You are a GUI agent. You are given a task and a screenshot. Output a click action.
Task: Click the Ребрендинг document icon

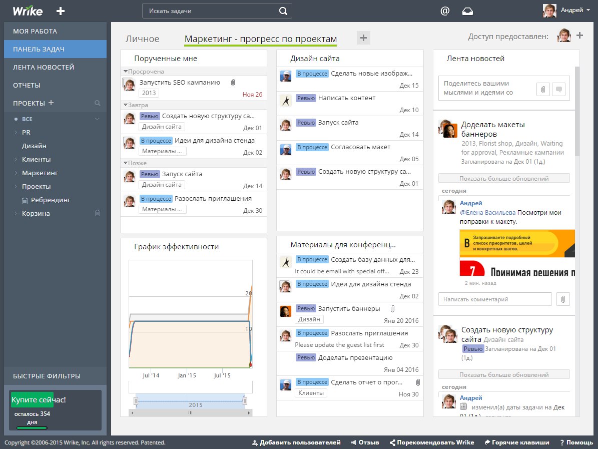point(25,200)
